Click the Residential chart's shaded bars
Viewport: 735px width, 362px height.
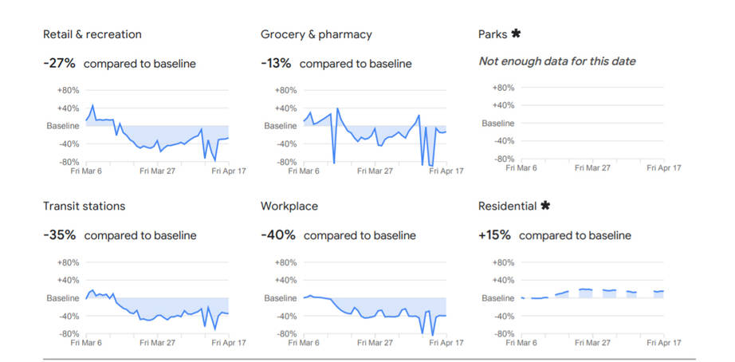(x=592, y=293)
